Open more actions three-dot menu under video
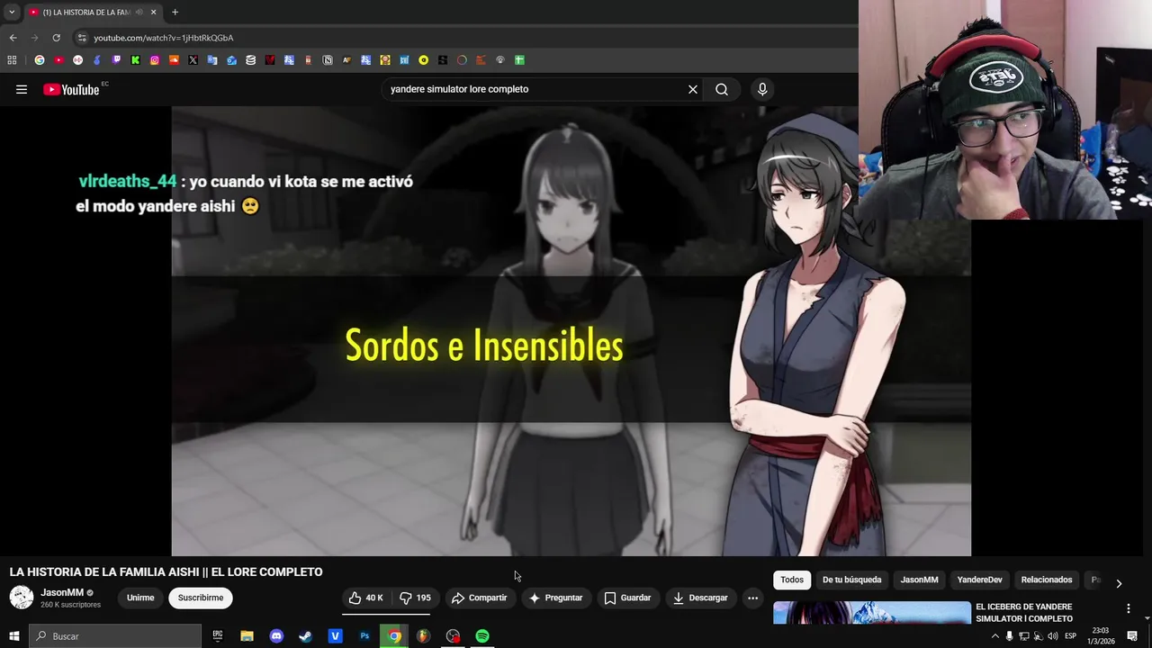This screenshot has height=648, width=1152. pyautogui.click(x=753, y=598)
